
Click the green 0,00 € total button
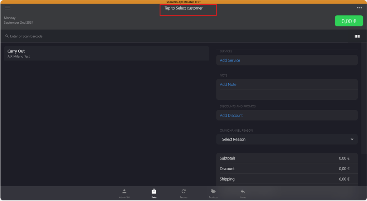click(x=349, y=21)
